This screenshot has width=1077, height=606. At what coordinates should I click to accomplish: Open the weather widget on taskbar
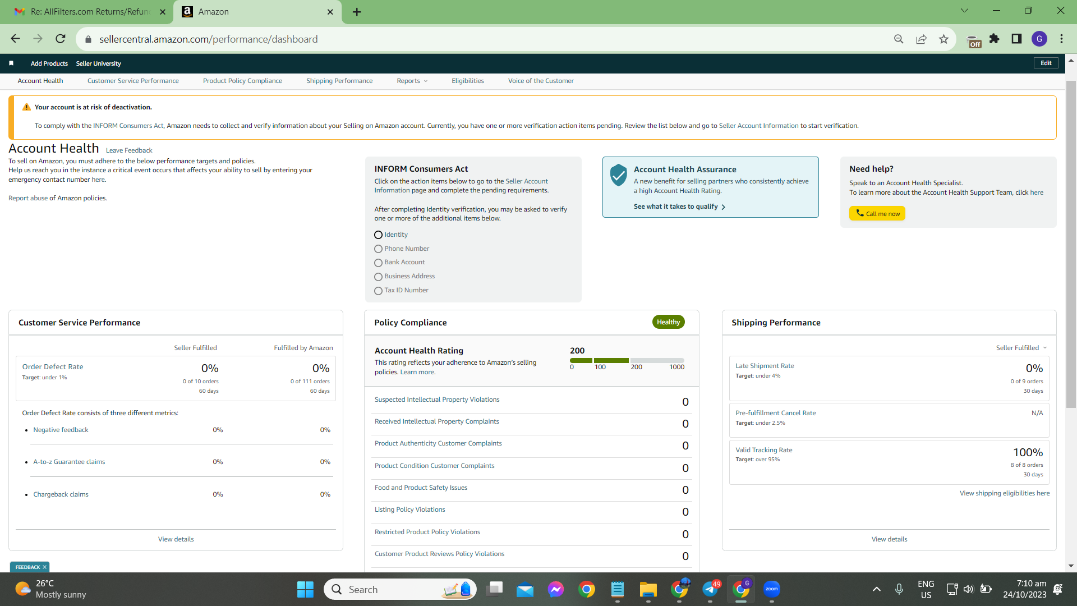[50, 589]
